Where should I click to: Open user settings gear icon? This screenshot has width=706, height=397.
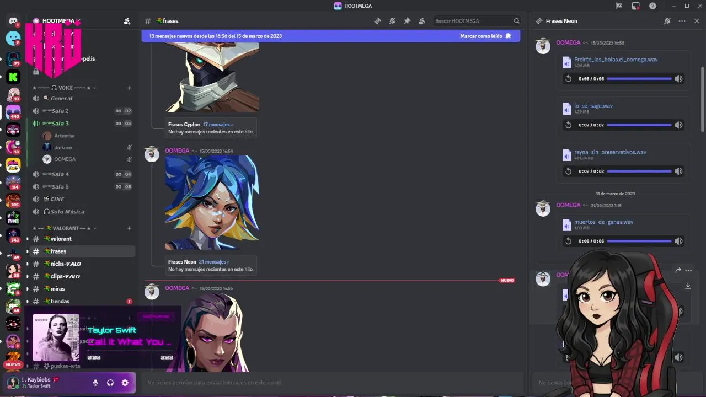[125, 383]
